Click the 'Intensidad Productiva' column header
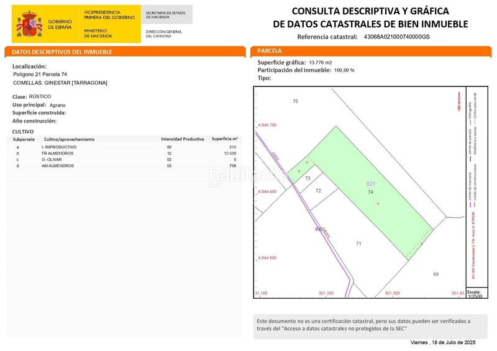This screenshot has height=351, width=497. click(182, 139)
